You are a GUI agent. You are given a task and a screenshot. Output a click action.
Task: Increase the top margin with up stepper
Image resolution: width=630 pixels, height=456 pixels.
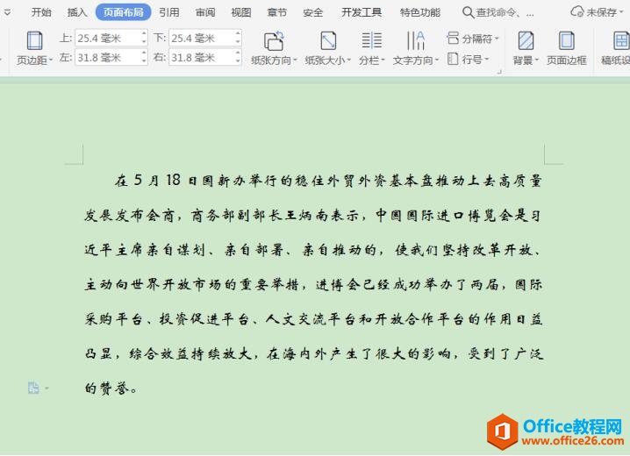pyautogui.click(x=144, y=33)
